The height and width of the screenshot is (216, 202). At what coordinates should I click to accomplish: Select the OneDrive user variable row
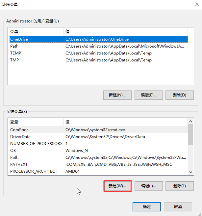tap(98, 39)
